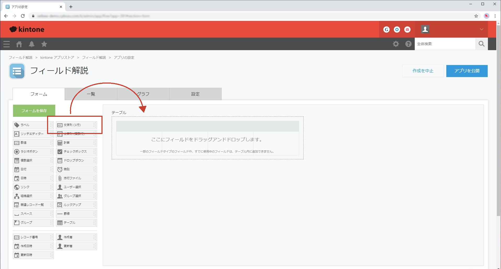This screenshot has width=501, height=269.
Task: Open the first フィールド解説 breadcrumb link
Action: click(21, 57)
